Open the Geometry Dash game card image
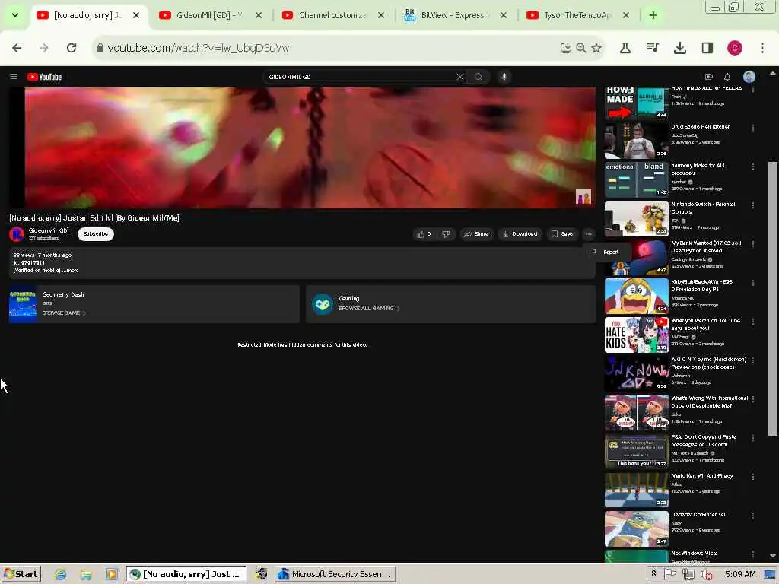Image resolution: width=779 pixels, height=584 pixels. click(22, 304)
